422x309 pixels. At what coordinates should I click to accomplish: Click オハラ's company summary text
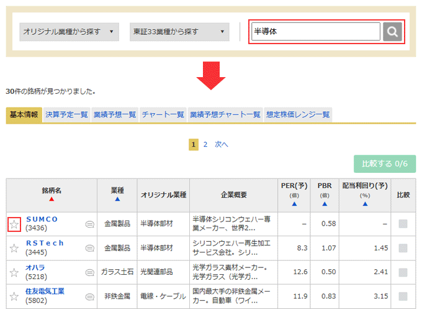click(230, 272)
